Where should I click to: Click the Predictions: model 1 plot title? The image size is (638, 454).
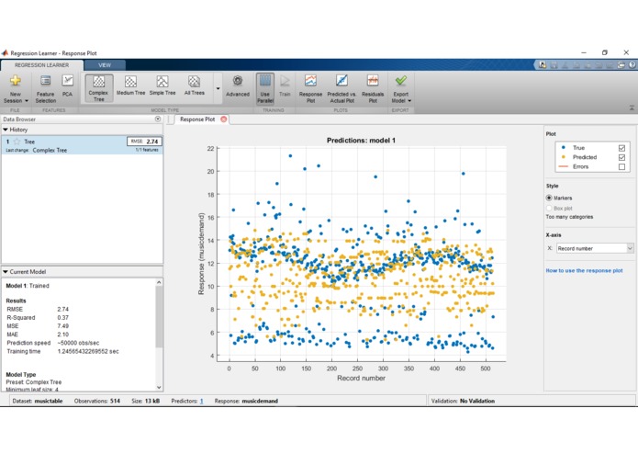[361, 141]
